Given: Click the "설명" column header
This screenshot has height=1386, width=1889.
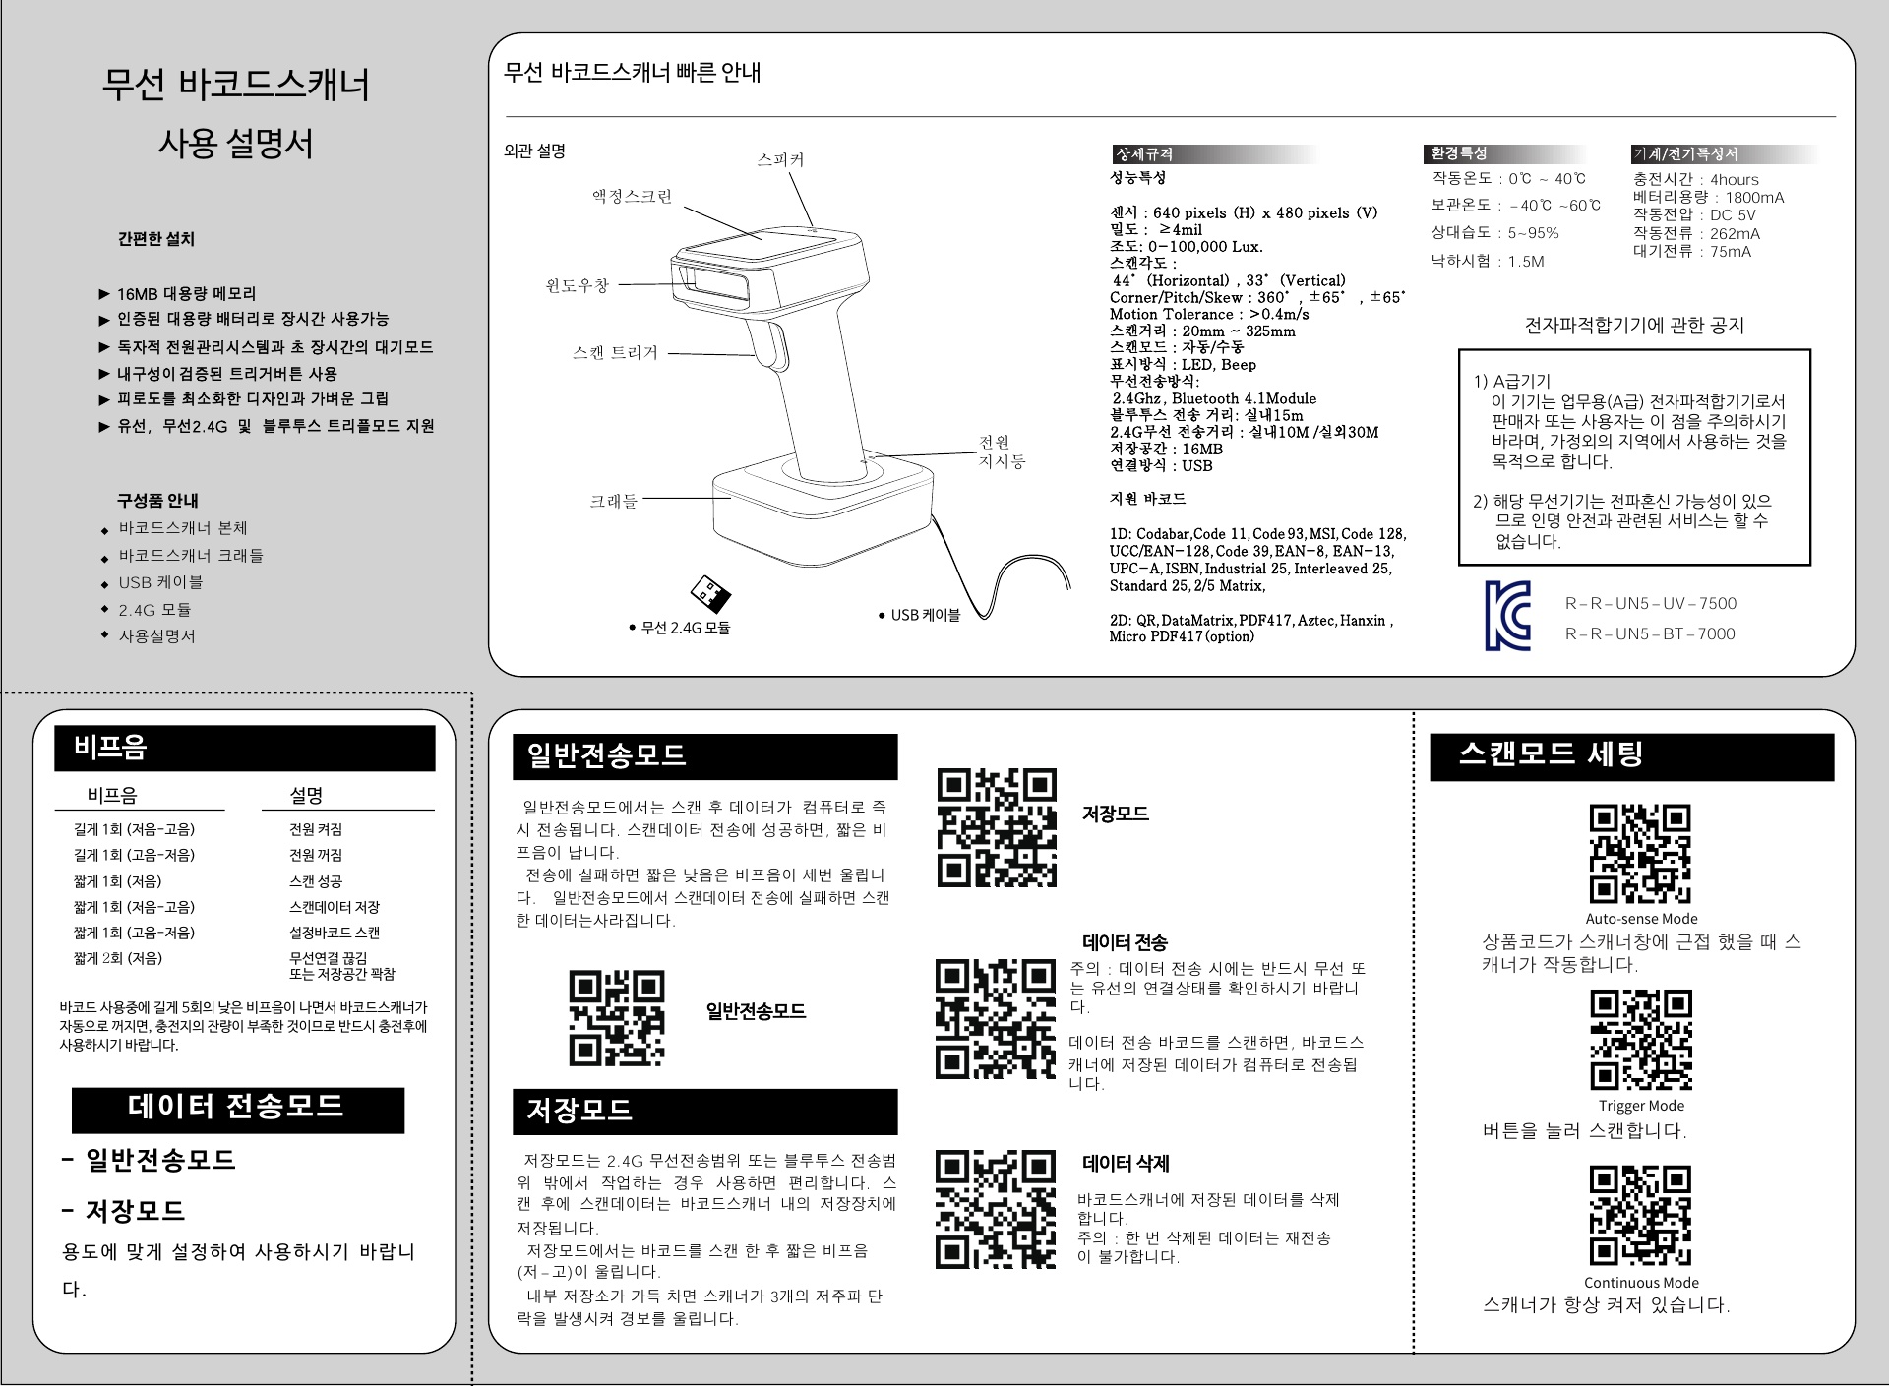Looking at the screenshot, I should click(306, 795).
